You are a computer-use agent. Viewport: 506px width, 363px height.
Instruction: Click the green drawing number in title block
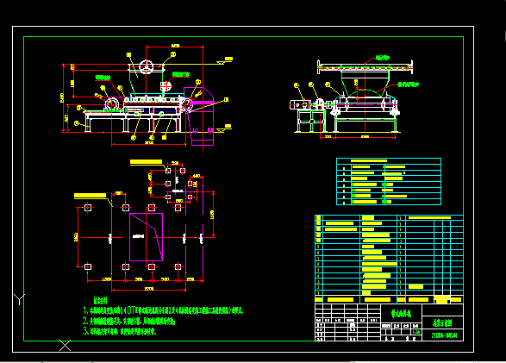click(x=444, y=335)
